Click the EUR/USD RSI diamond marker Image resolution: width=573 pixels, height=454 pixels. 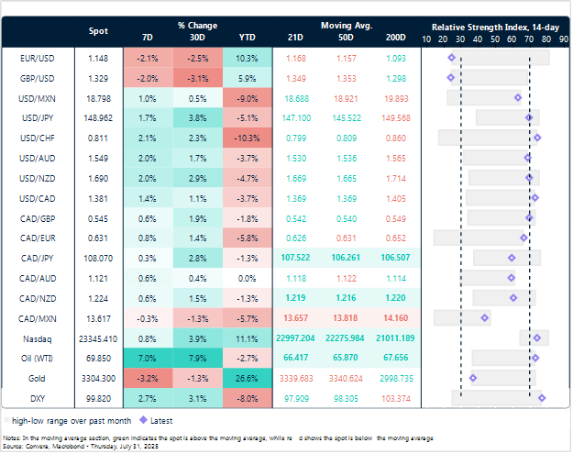pos(451,57)
